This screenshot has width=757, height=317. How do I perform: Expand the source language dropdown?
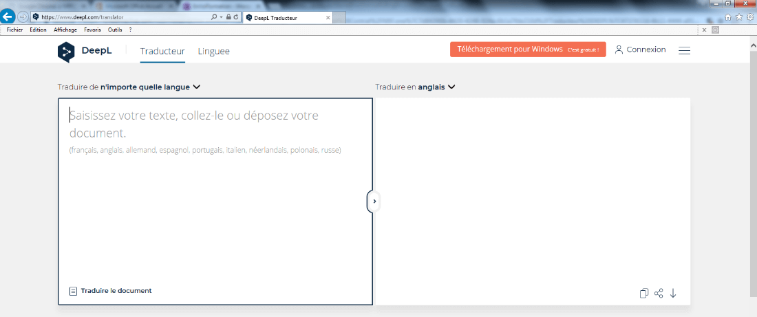[x=129, y=87]
